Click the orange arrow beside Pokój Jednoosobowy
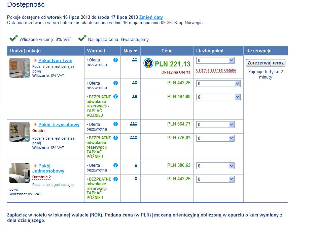315x245 pixels. [x=35, y=166]
